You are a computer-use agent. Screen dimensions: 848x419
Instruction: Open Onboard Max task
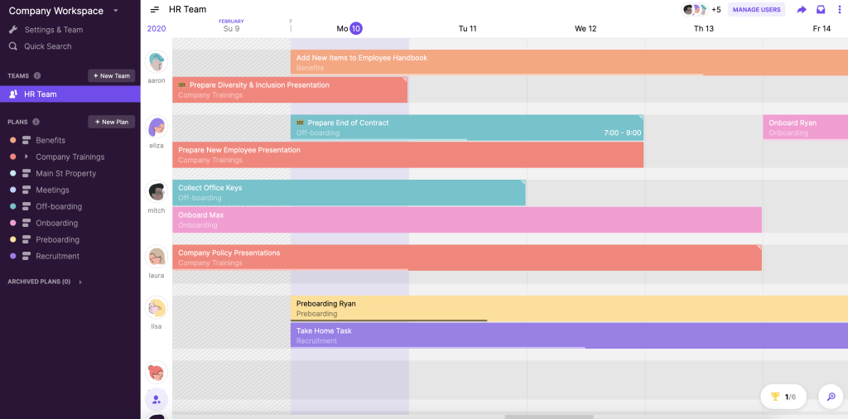pyautogui.click(x=467, y=219)
